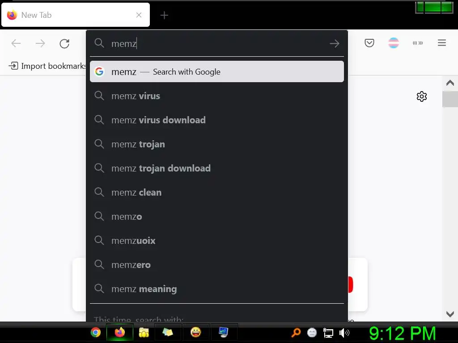This screenshot has height=343, width=458.
Task: Pick the memz trojan download suggestion
Action: pyautogui.click(x=217, y=168)
